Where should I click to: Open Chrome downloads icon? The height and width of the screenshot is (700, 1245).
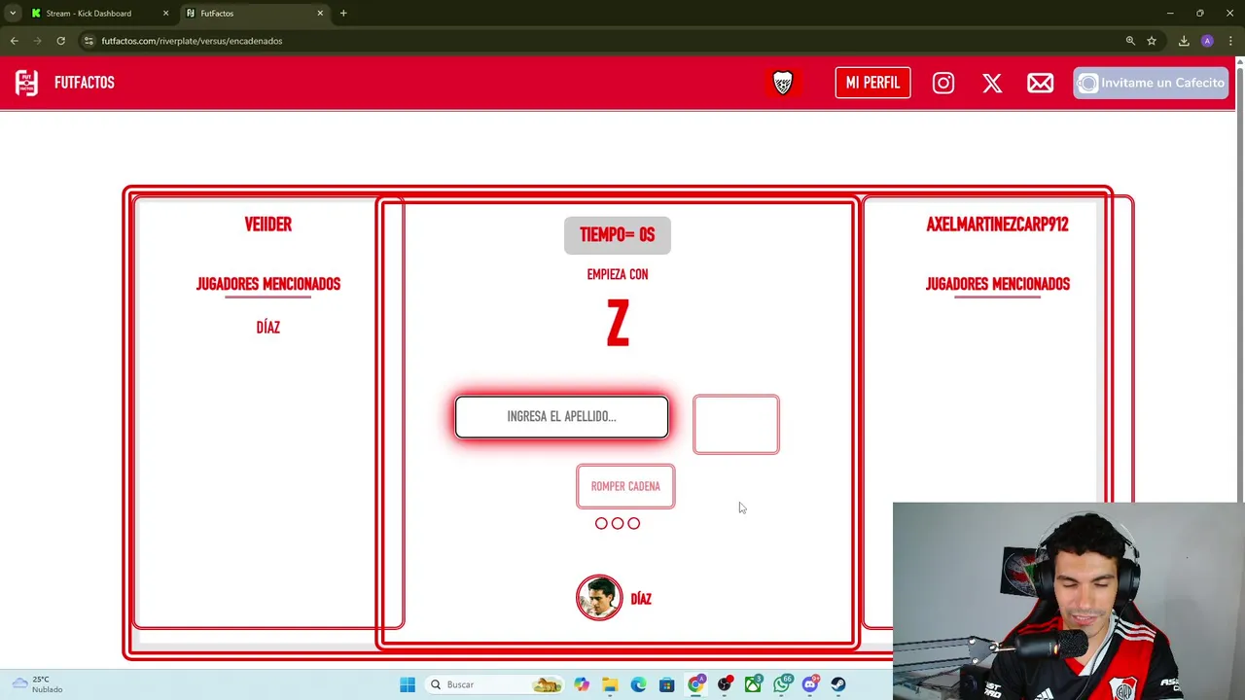coord(1184,41)
